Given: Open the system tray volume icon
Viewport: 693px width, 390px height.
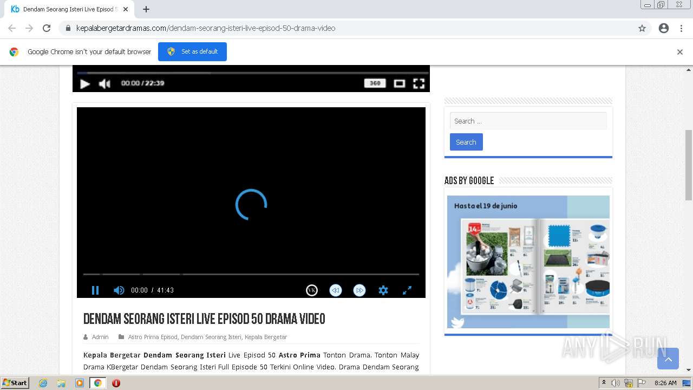Looking at the screenshot, I should (616, 383).
